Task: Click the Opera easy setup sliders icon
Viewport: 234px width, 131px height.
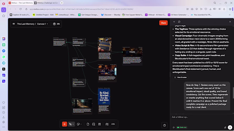Action: 220,9
